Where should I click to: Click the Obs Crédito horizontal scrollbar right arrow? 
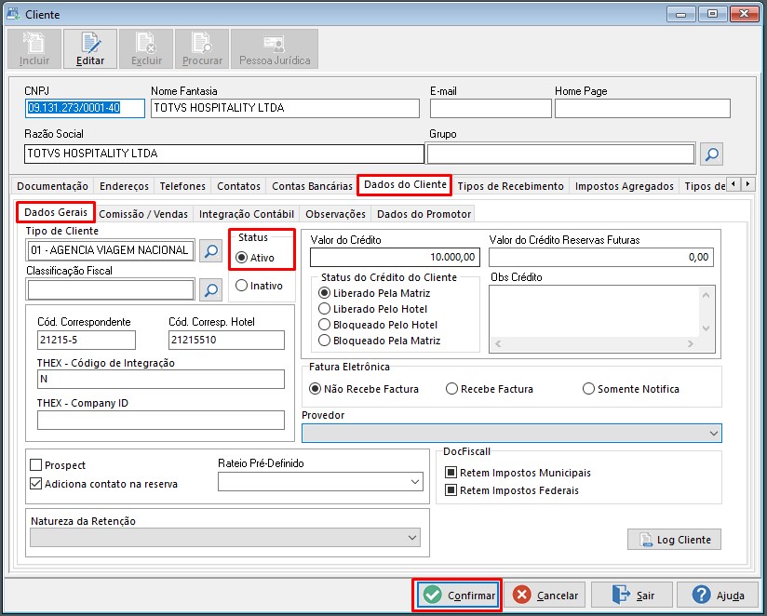point(690,343)
